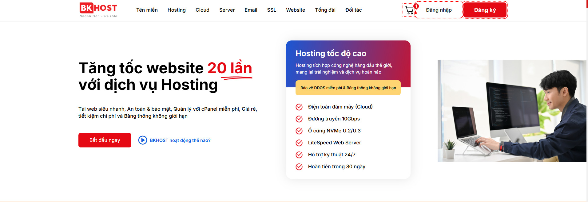The height and width of the screenshot is (202, 588).
Task: Open the SSL menu
Action: pyautogui.click(x=272, y=10)
